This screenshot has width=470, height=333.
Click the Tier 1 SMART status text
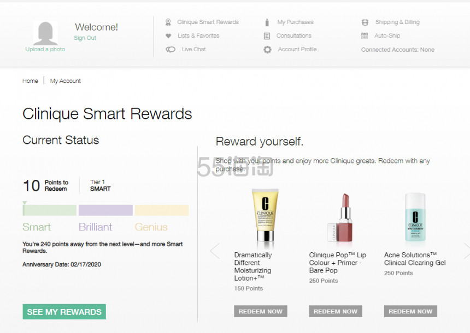point(101,185)
